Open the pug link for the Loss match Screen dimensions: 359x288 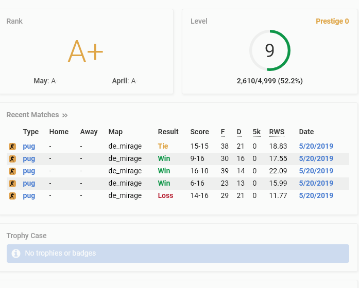[x=29, y=195]
